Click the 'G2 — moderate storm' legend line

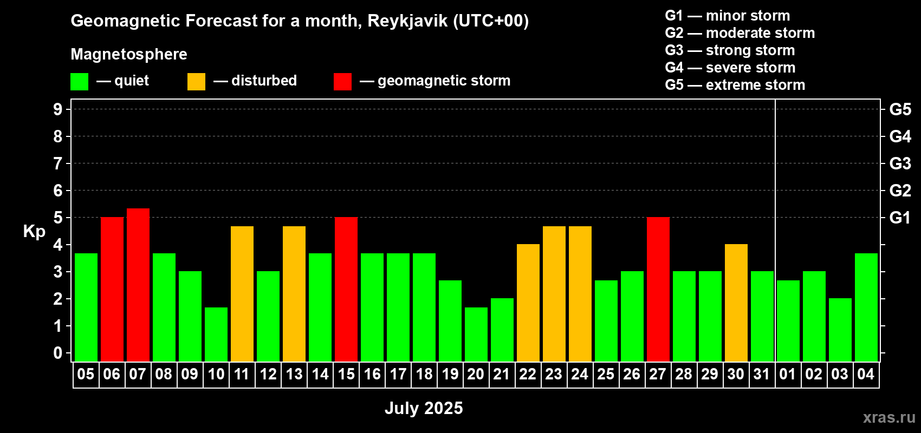pyautogui.click(x=740, y=33)
